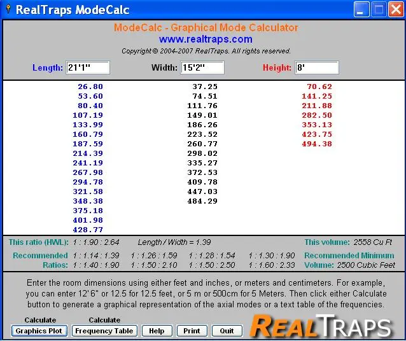Select width mode value 111.76
Viewport: 406px width, 341px height.
coord(202,106)
